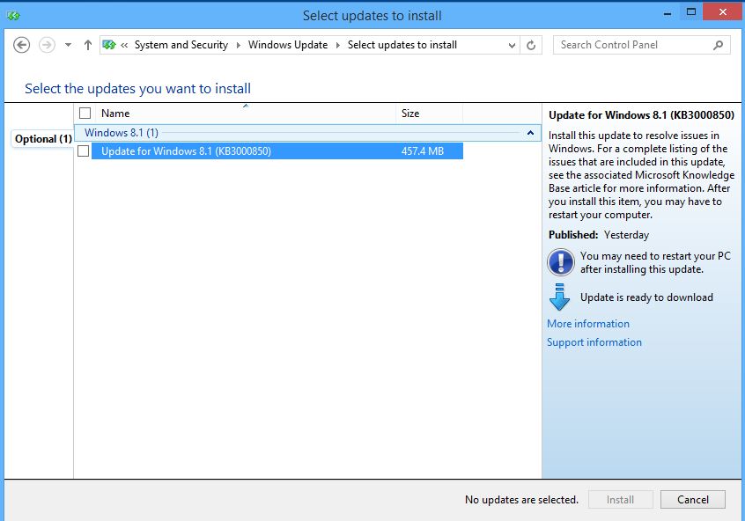The image size is (745, 521).
Task: Click the double chevron in address bar
Action: coord(124,45)
